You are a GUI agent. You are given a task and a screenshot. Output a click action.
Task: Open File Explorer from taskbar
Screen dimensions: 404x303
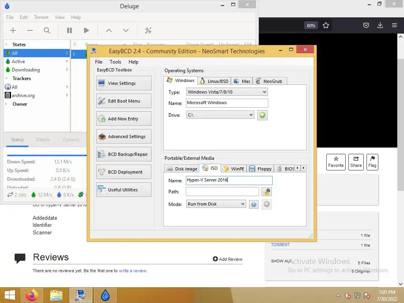click(56, 295)
